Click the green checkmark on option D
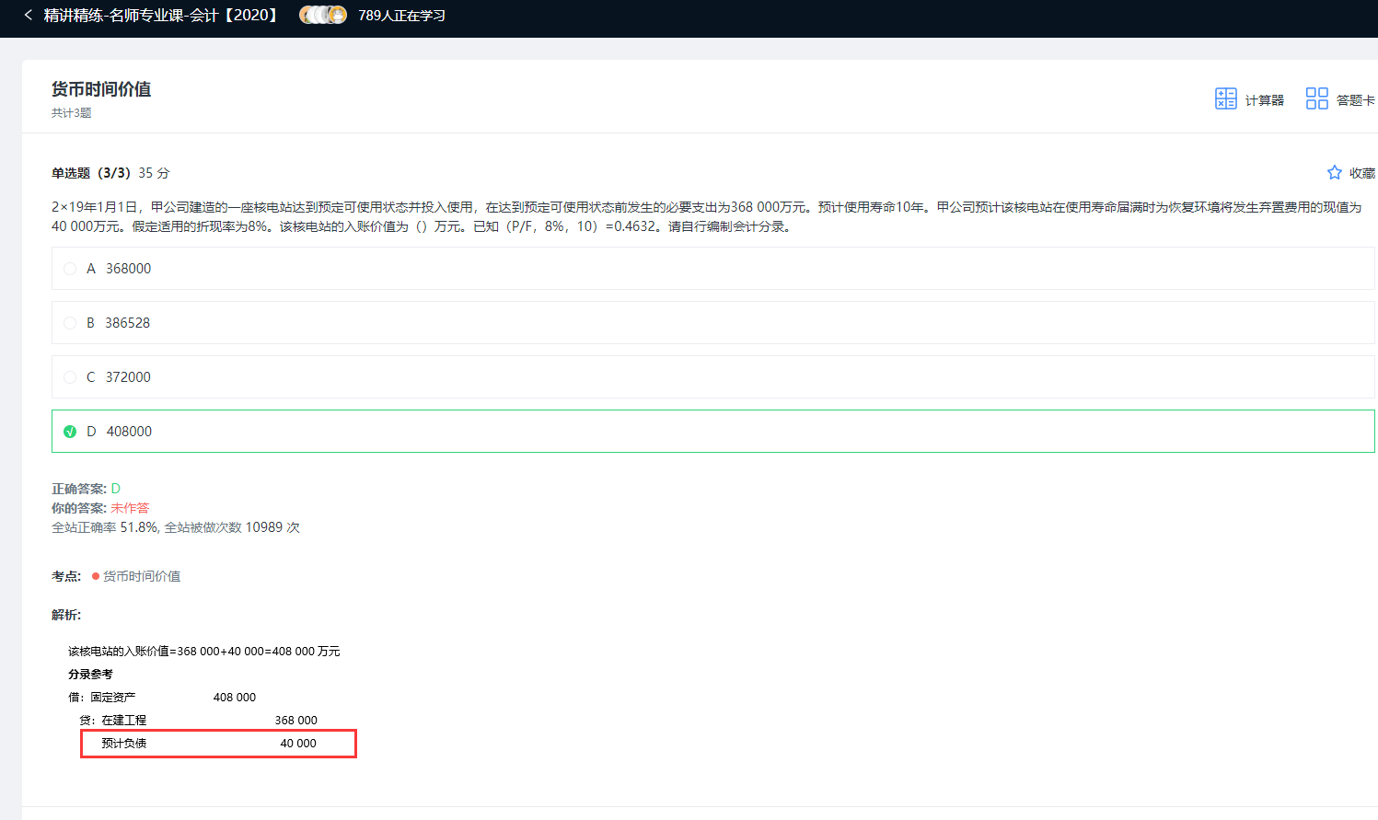Viewport: 1378px width, 820px height. pyautogui.click(x=70, y=432)
